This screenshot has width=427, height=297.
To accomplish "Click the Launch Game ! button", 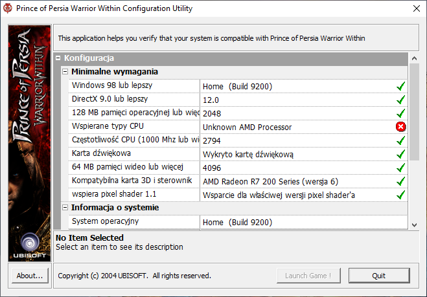I will 308,276.
